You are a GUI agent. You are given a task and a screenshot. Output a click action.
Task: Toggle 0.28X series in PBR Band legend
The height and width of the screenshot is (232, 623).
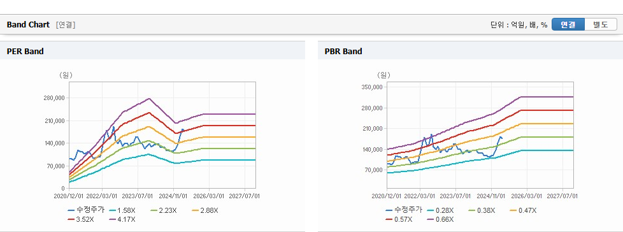pos(440,210)
